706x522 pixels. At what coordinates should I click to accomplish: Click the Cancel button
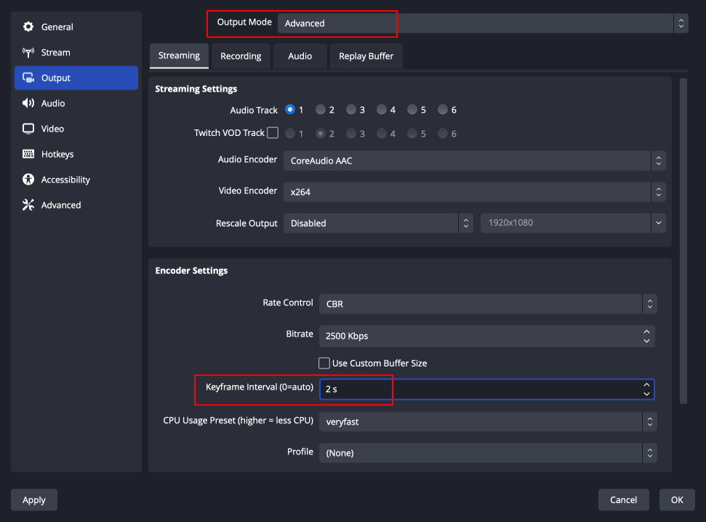coord(624,500)
